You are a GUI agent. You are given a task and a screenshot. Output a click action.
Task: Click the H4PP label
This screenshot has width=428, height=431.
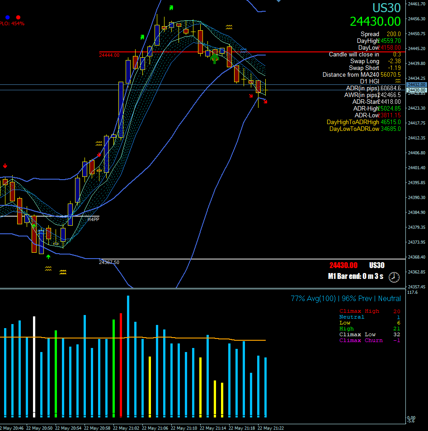click(93, 219)
